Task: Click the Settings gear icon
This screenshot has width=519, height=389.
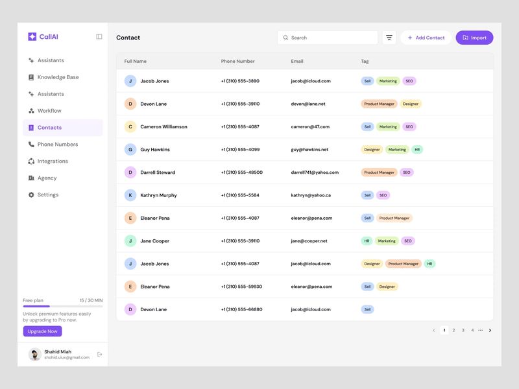Action: (x=31, y=195)
